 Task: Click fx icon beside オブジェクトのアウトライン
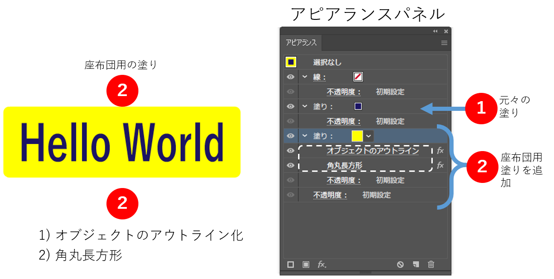(440, 151)
